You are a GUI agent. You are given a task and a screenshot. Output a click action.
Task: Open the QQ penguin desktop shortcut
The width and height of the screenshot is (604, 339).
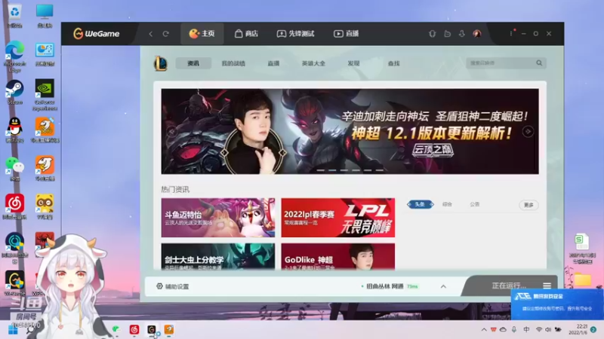[x=14, y=130]
